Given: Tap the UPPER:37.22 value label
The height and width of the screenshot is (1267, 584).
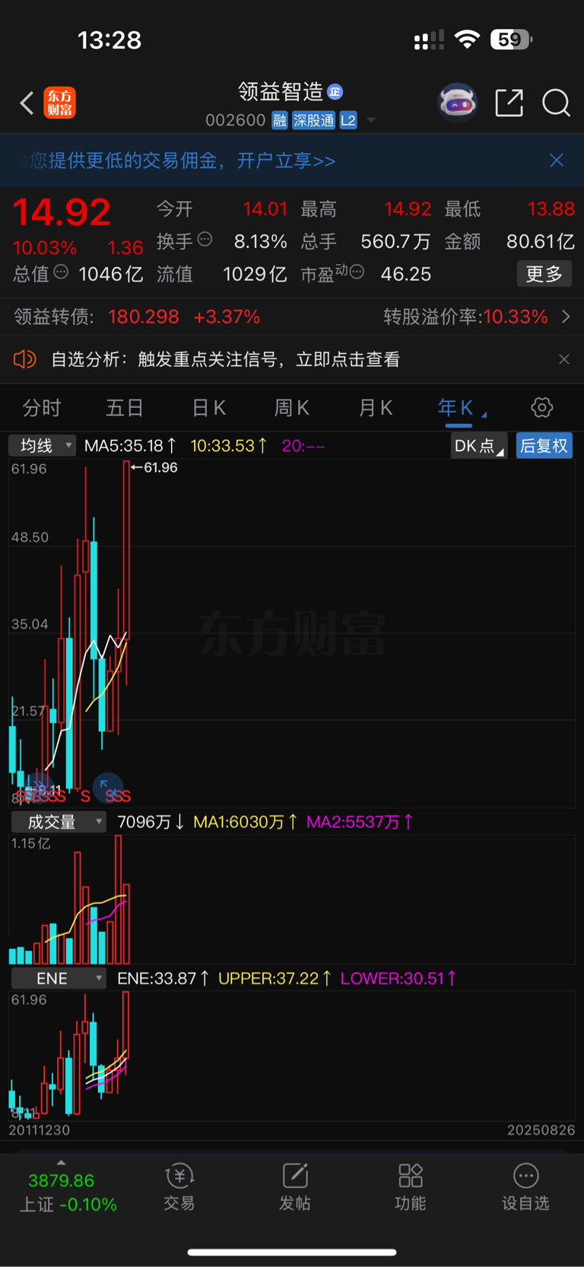Looking at the screenshot, I should tap(275, 979).
